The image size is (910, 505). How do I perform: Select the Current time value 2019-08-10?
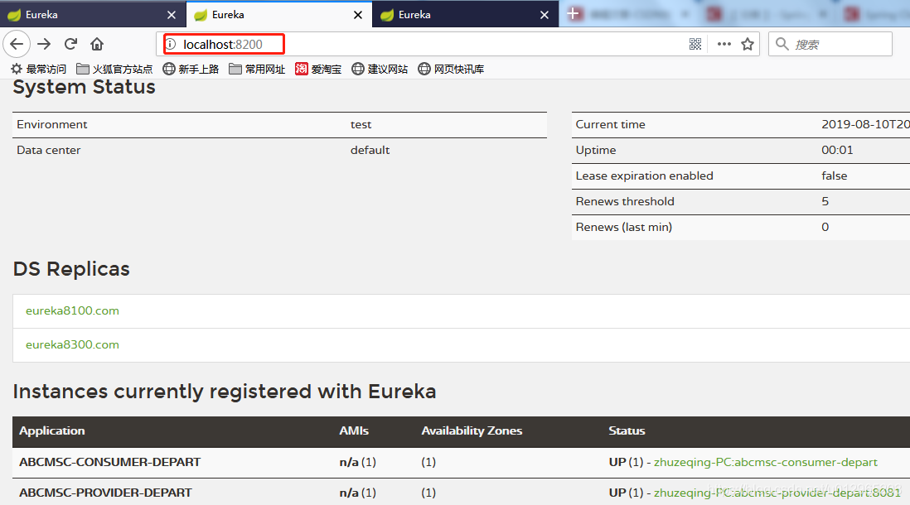[x=865, y=125]
